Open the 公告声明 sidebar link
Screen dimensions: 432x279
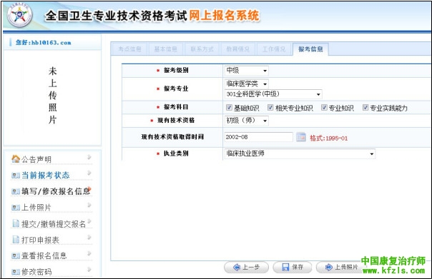[x=36, y=159]
